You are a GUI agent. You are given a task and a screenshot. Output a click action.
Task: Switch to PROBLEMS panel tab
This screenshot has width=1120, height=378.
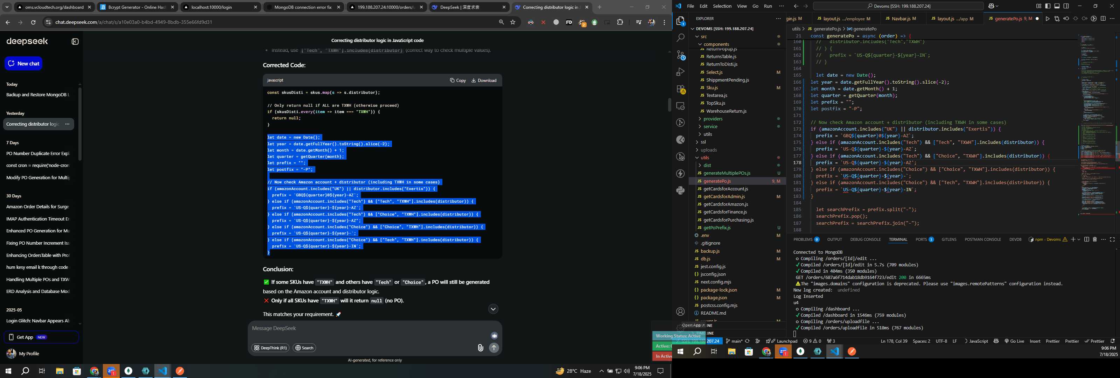click(x=806, y=239)
